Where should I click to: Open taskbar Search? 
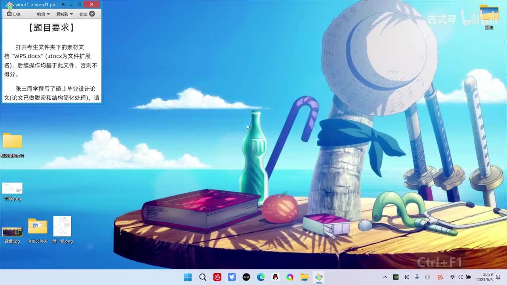pyautogui.click(x=203, y=277)
